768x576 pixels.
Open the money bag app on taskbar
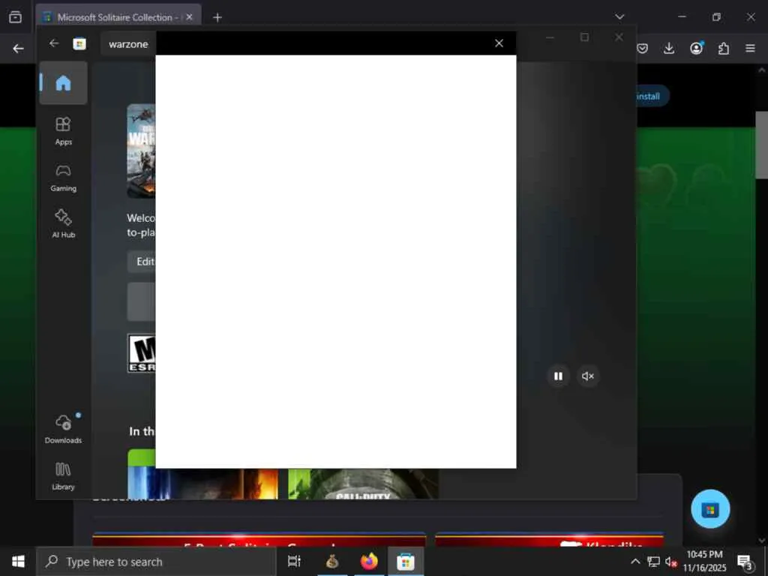(331, 561)
